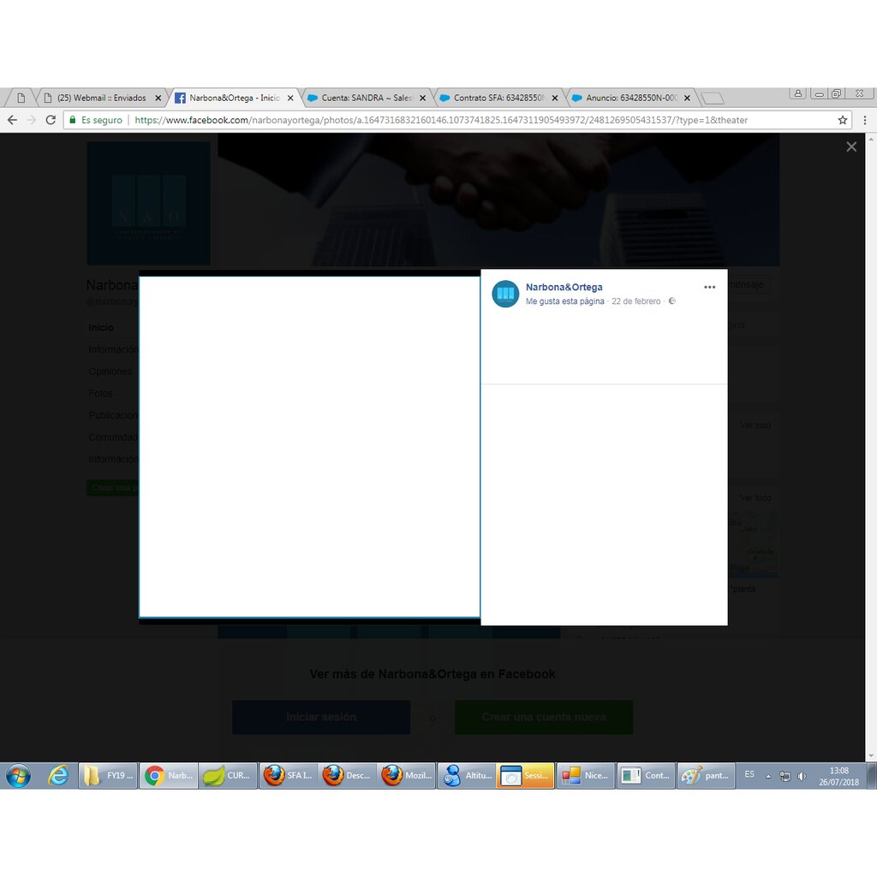
Task: Click Crear una cuenta nueva button
Action: [x=544, y=717]
